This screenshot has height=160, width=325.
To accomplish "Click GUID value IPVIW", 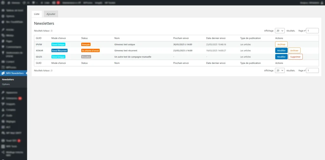I will pyautogui.click(x=39, y=44).
